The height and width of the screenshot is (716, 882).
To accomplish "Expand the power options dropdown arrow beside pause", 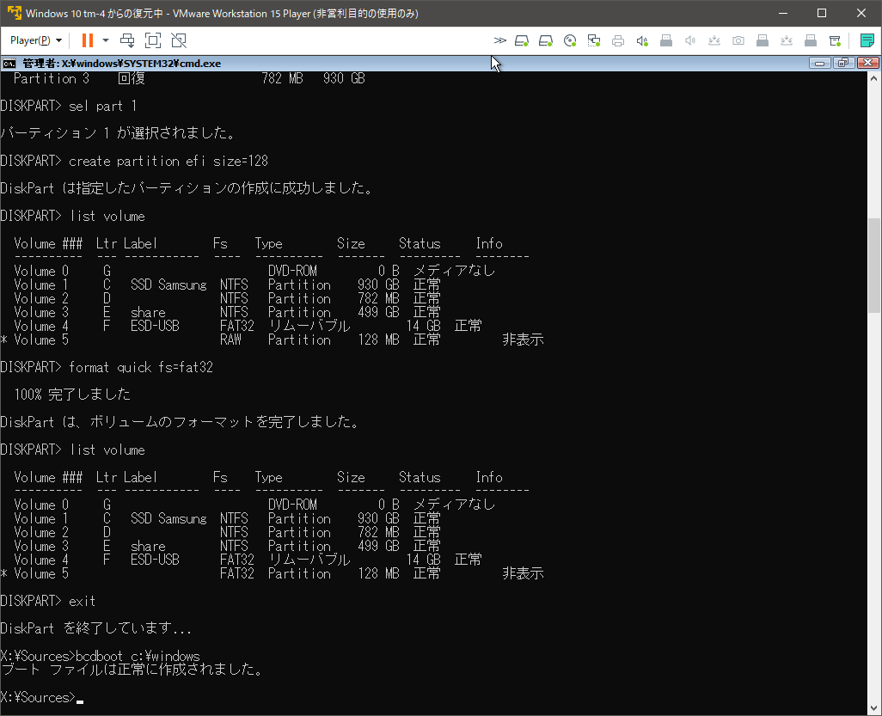I will 105,40.
